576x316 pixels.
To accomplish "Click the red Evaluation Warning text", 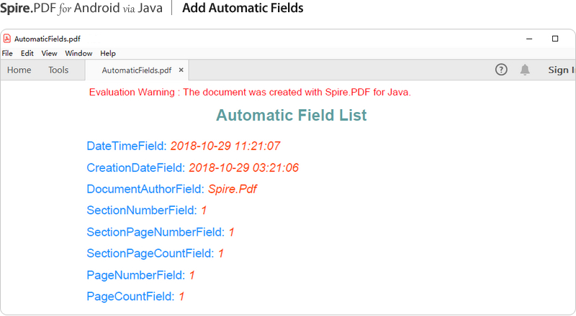I will 250,93.
